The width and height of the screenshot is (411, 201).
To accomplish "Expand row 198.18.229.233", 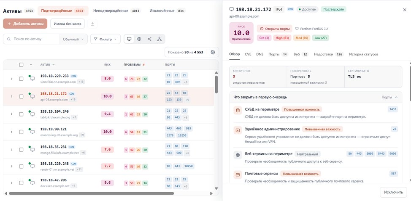I will [x=11, y=79].
